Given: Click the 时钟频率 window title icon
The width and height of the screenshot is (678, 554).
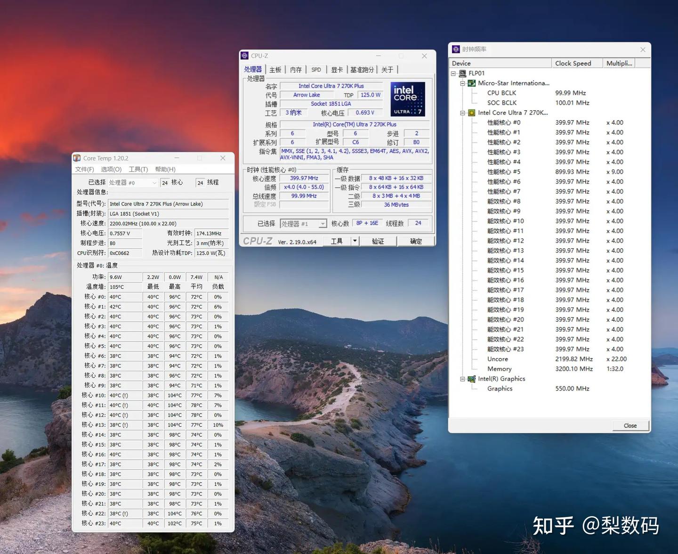Looking at the screenshot, I should tap(456, 49).
